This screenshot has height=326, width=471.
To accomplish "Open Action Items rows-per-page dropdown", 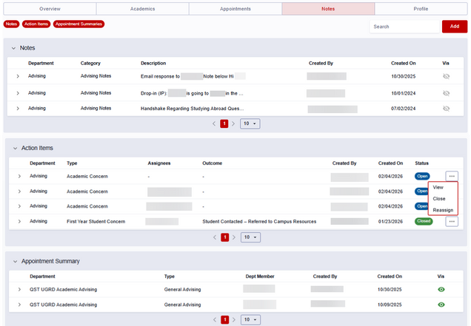I will 250,237.
